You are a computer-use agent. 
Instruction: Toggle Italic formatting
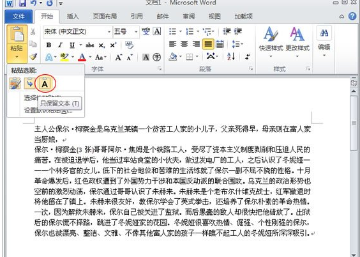(x=60, y=45)
